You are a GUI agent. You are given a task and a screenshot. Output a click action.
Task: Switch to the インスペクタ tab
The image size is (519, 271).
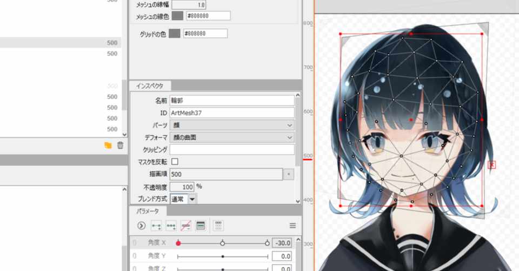[x=150, y=86]
